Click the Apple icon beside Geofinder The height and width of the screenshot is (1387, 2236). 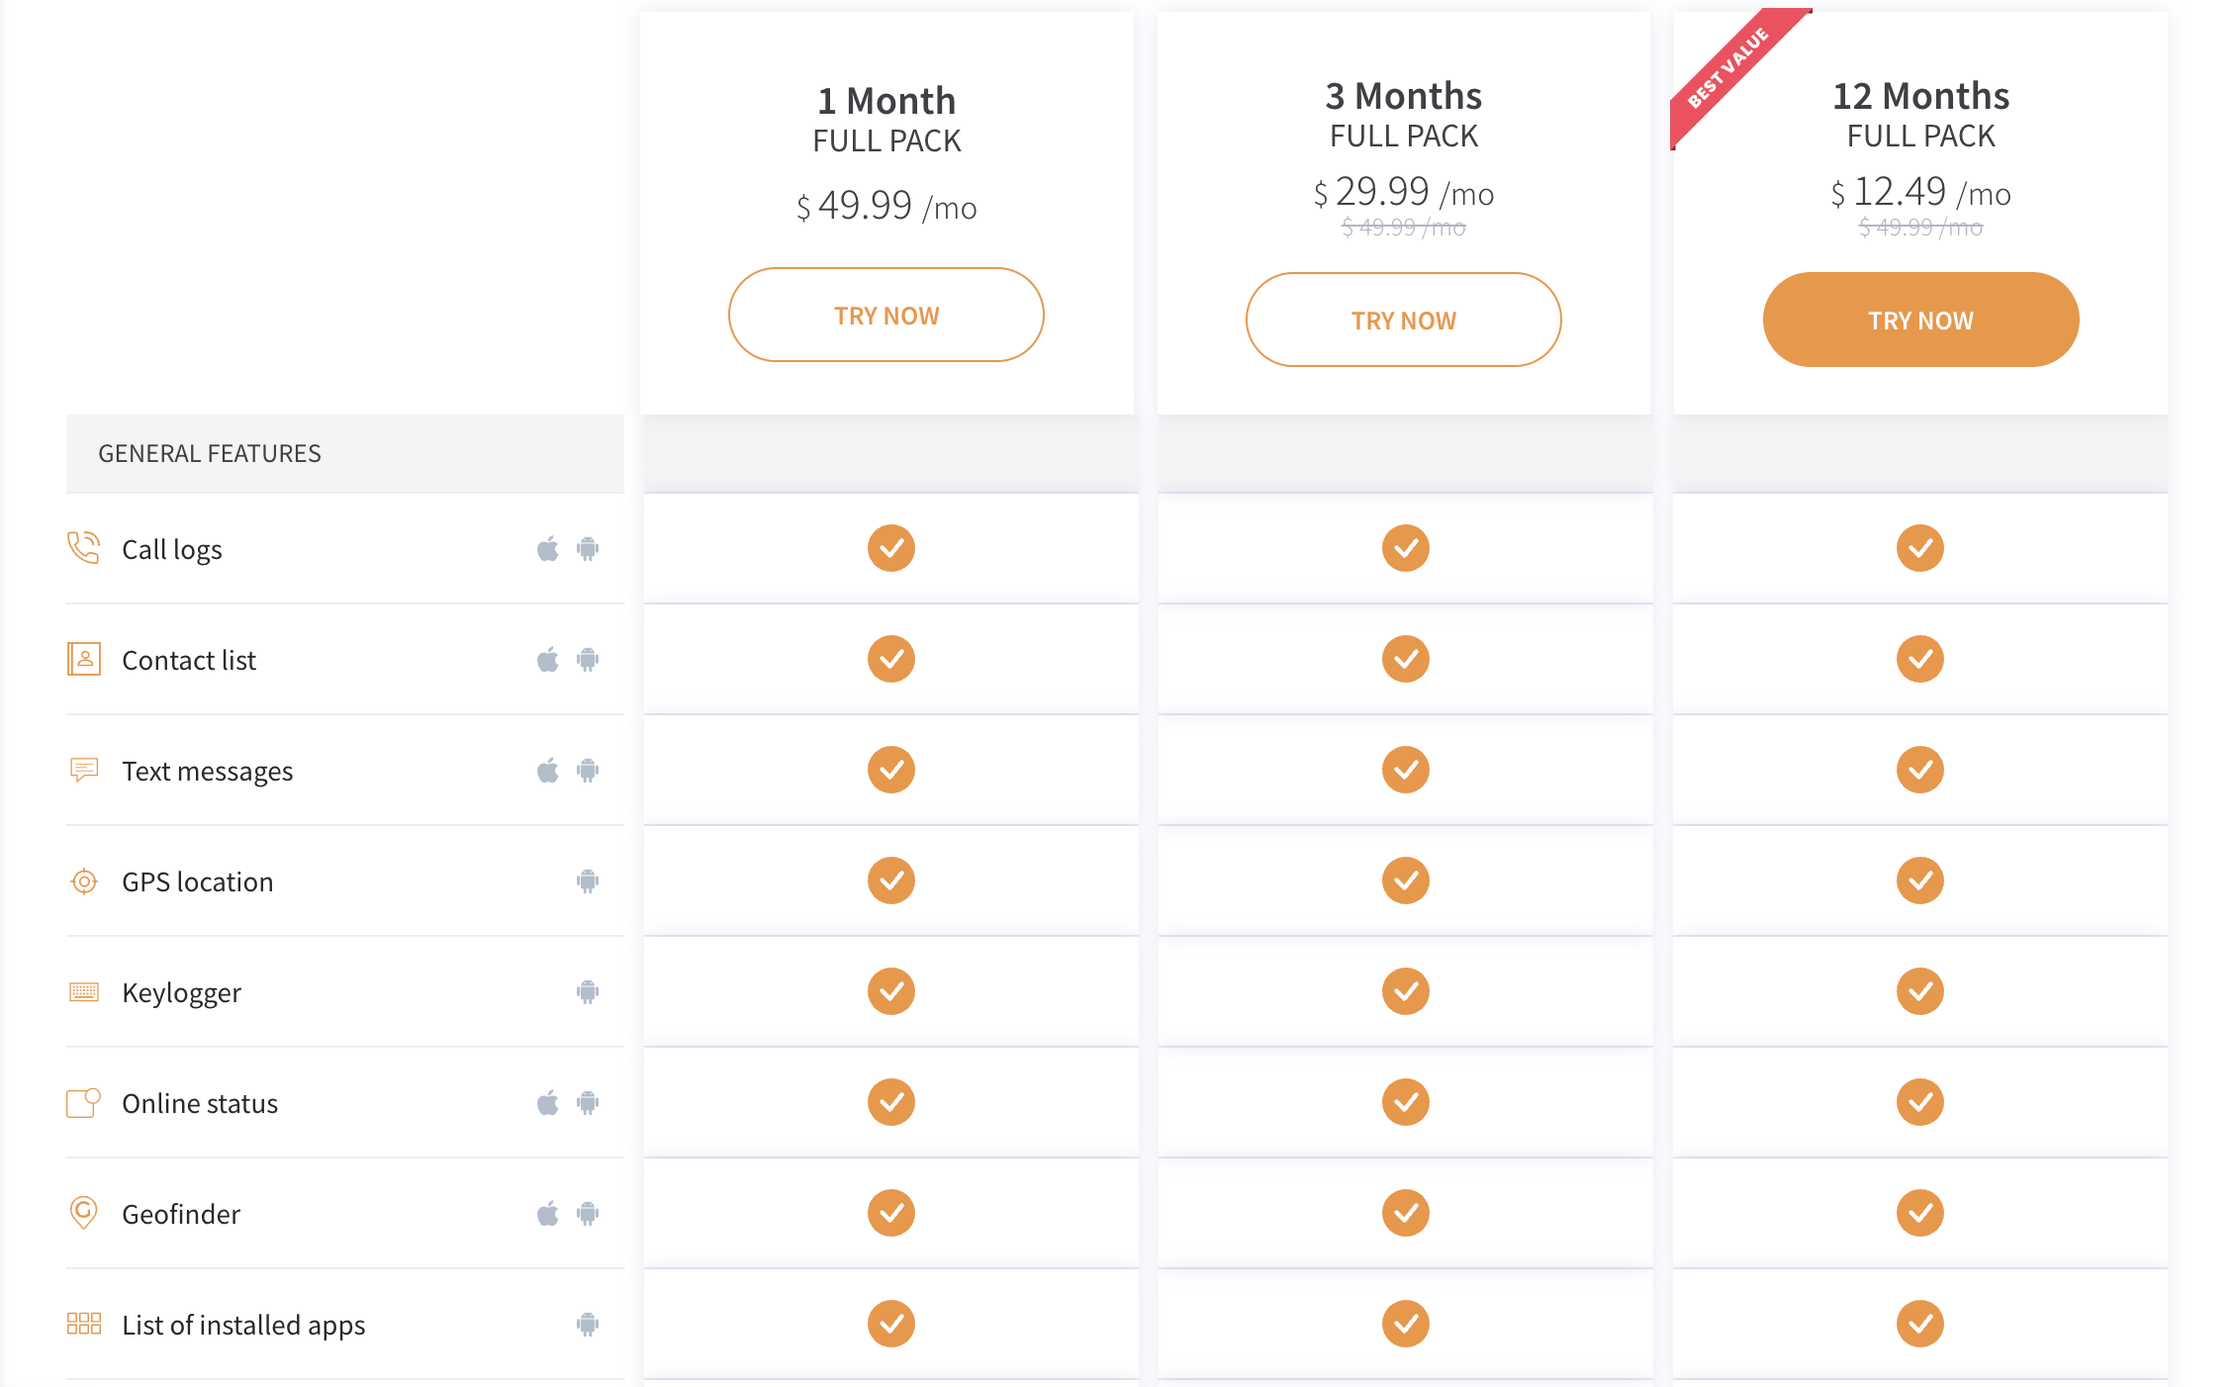(x=548, y=1213)
